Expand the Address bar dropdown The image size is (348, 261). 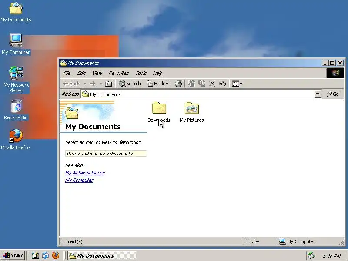[318, 94]
